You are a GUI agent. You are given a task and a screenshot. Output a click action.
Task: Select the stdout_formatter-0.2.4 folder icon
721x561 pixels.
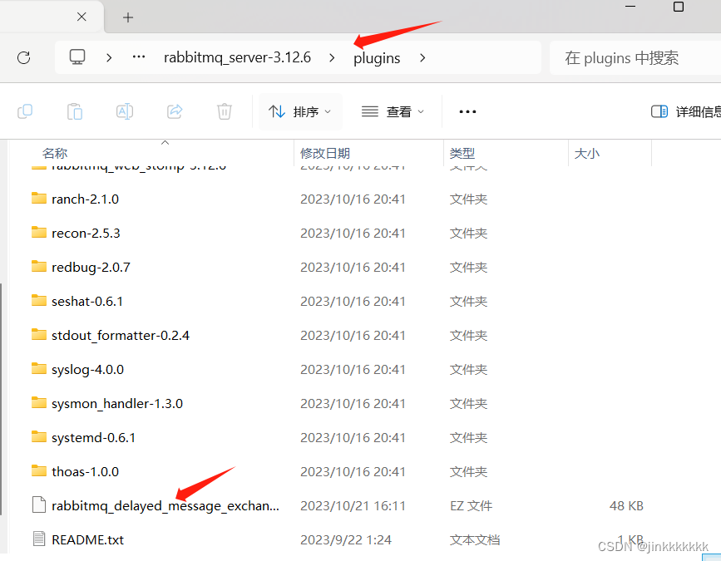pos(39,334)
